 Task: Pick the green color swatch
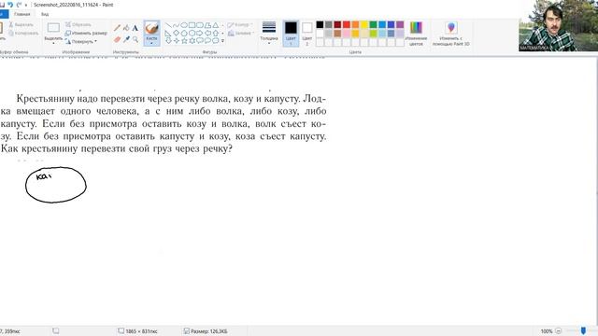point(373,25)
